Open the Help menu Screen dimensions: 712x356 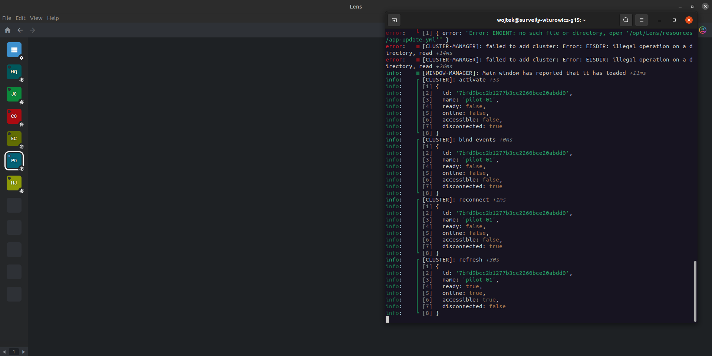pos(53,18)
